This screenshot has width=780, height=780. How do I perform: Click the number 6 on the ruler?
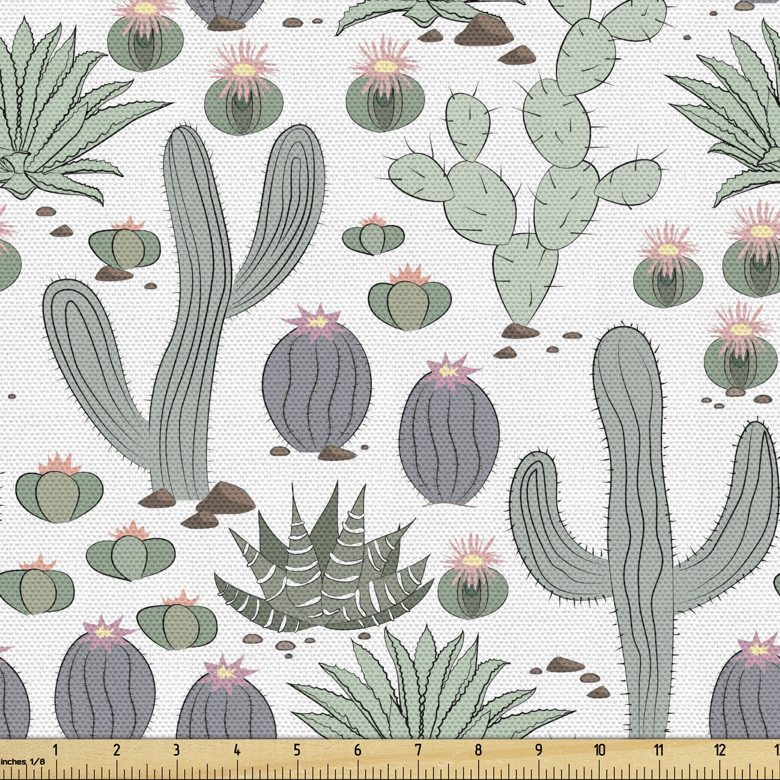pyautogui.click(x=357, y=749)
